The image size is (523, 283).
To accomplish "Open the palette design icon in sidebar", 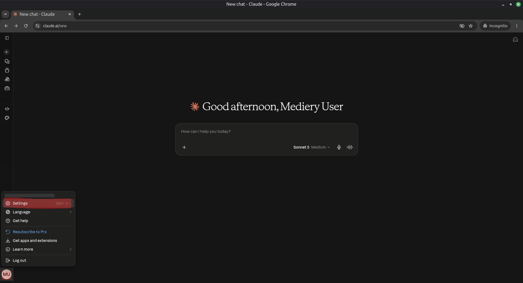I will (7, 118).
